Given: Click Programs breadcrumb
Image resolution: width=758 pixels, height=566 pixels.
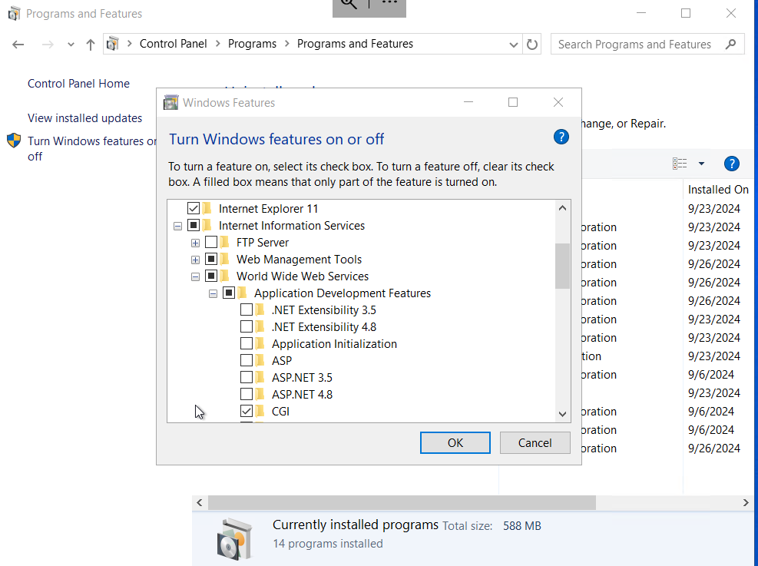Looking at the screenshot, I should (253, 44).
